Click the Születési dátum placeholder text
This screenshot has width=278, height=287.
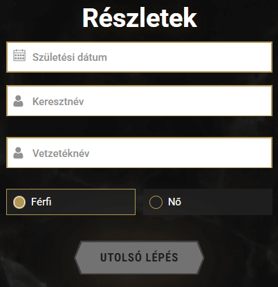(70, 57)
